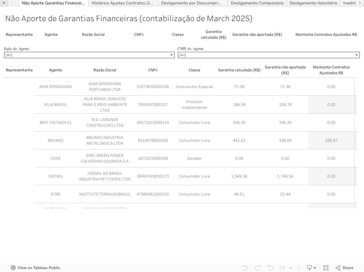Open the CNPJ do Agente dropdown
364x272 pixels.
tap(269, 55)
